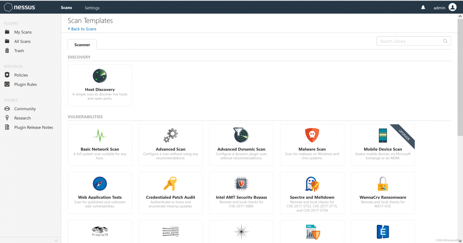Collapse the sidebar with the double chevron
This screenshot has width=463, height=243.
(56, 240)
